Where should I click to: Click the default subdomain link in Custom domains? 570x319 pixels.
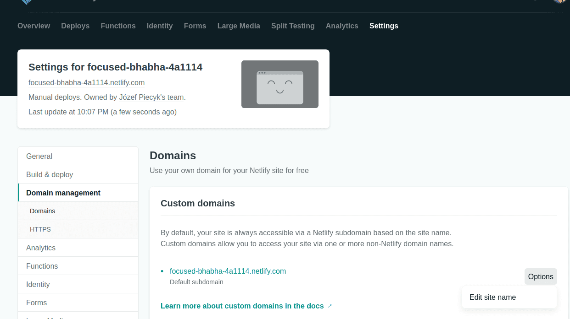228,271
